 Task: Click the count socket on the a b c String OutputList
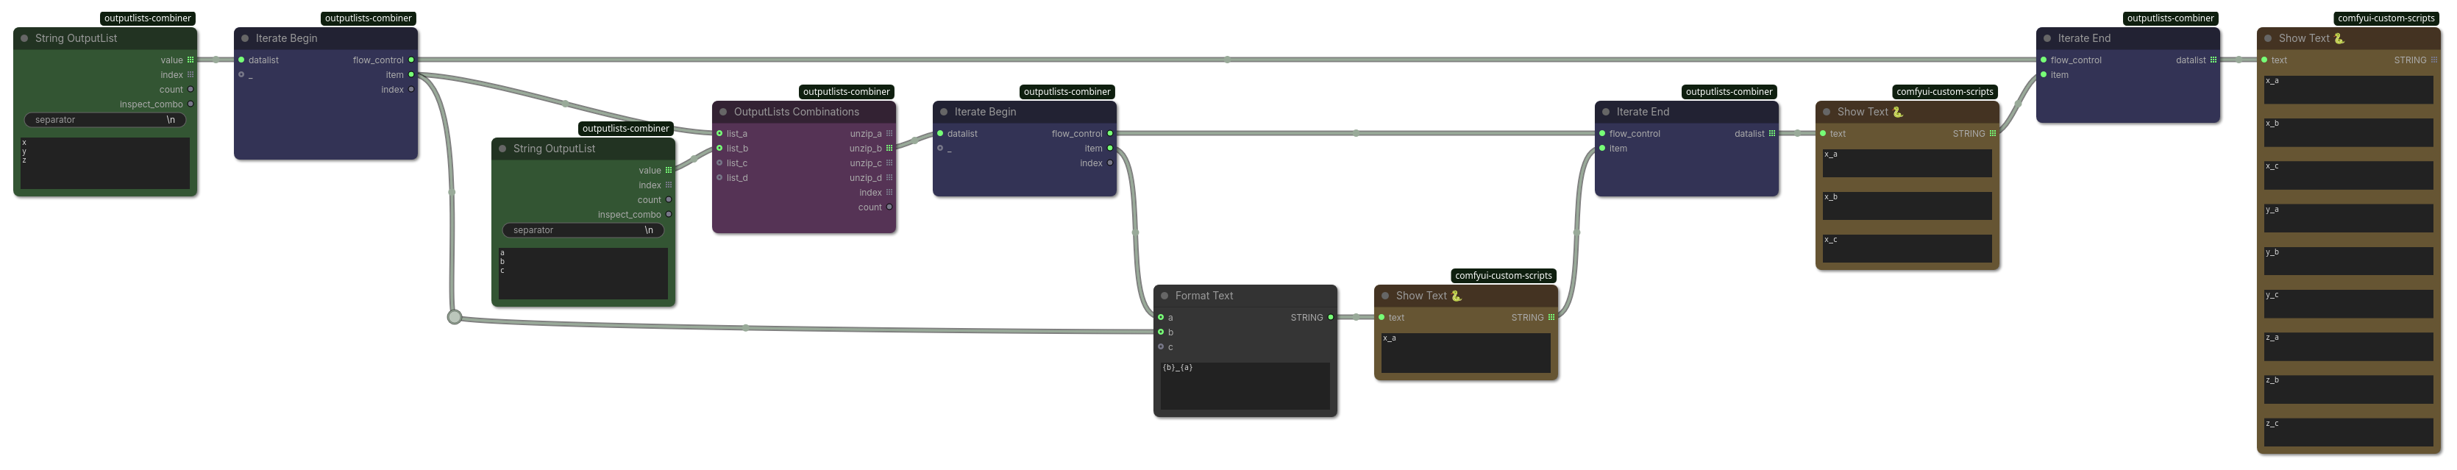(668, 200)
